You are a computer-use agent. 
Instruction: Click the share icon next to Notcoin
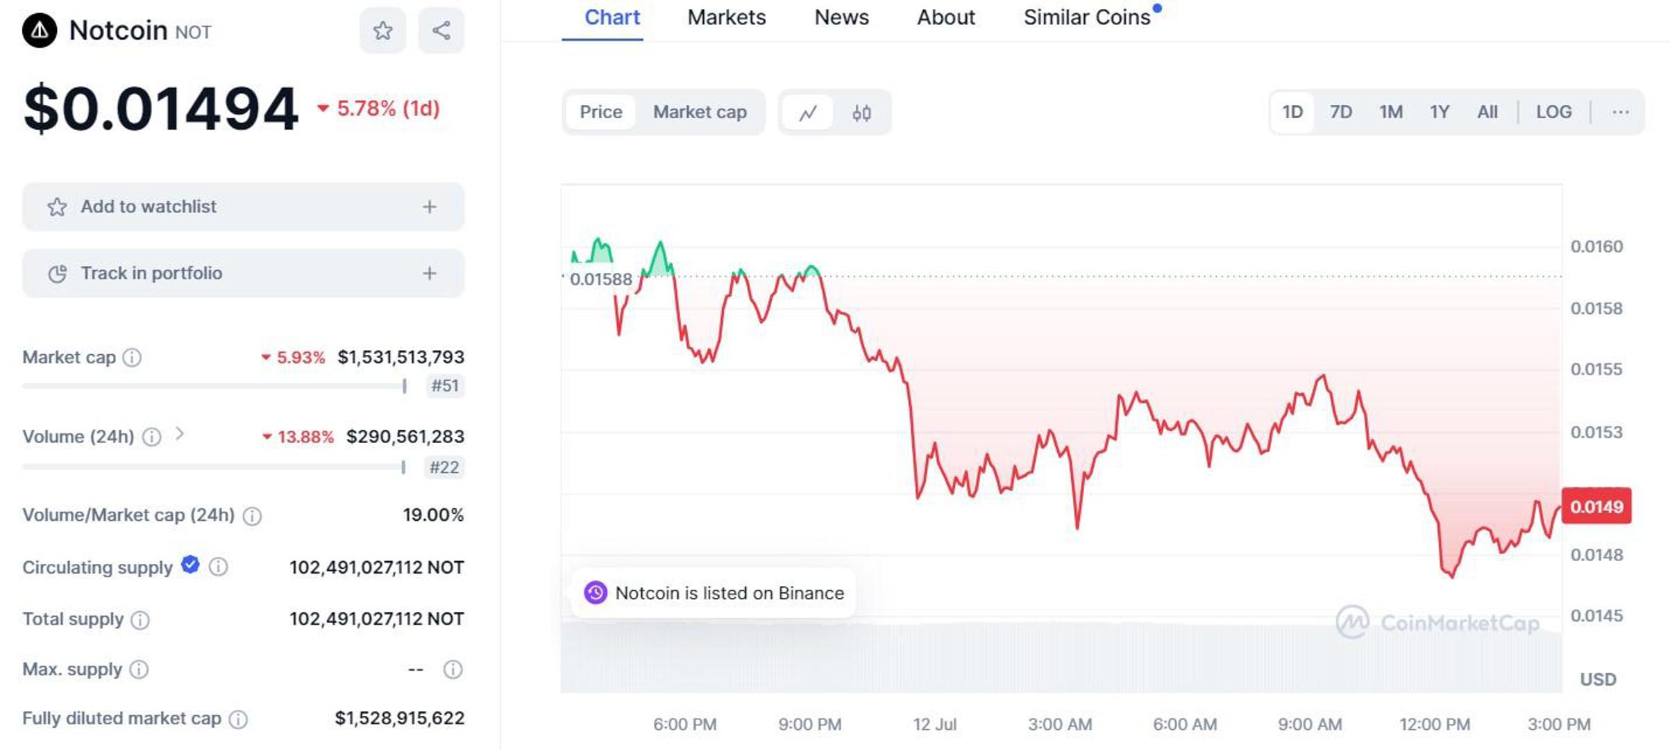click(441, 31)
